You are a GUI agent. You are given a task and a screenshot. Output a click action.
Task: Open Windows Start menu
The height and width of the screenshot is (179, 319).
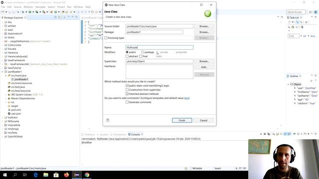5,175
